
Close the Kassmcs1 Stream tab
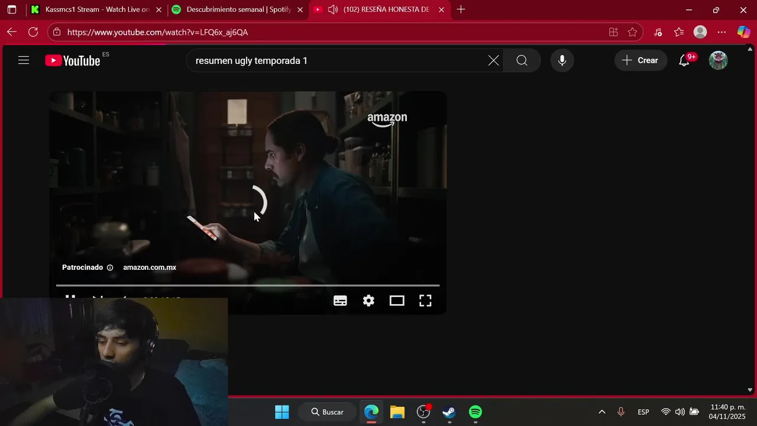158,9
